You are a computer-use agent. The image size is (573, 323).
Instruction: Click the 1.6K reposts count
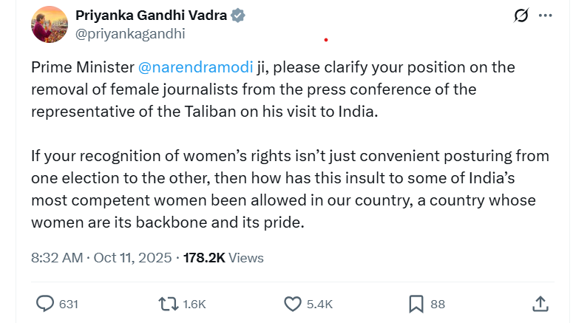[x=194, y=304]
